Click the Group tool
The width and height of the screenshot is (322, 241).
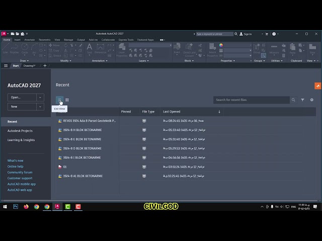[257, 49]
